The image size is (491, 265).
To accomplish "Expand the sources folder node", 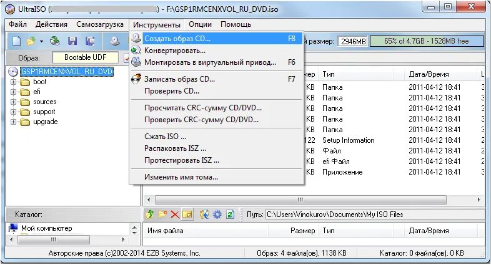I will coord(13,102).
